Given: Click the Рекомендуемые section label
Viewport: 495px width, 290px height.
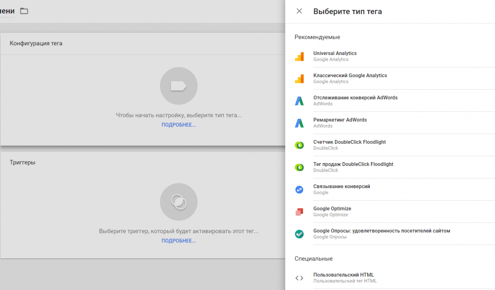Looking at the screenshot, I should [317, 37].
